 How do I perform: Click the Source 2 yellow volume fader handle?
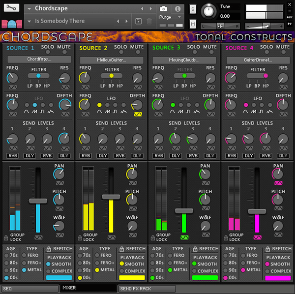click(111, 197)
